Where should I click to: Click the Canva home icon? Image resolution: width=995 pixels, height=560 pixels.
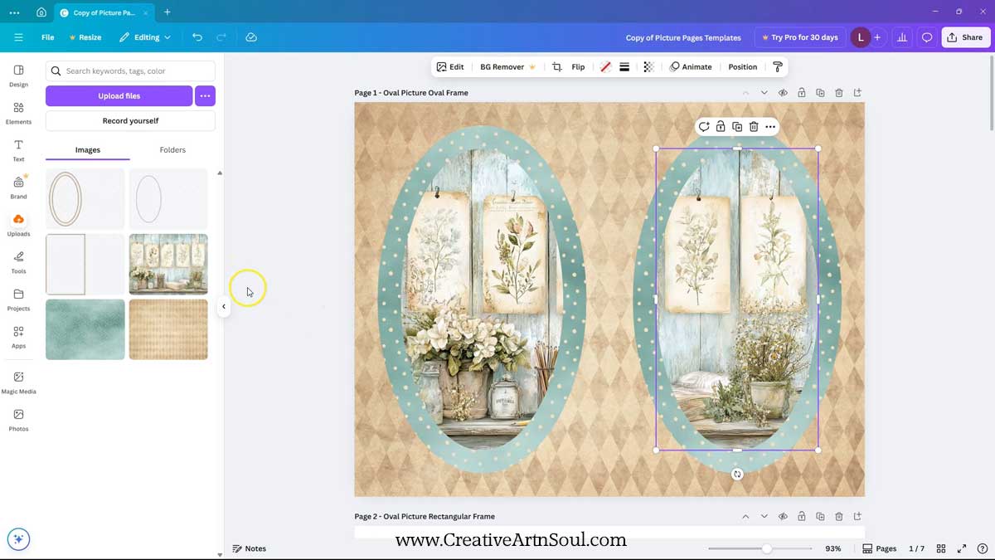point(41,12)
